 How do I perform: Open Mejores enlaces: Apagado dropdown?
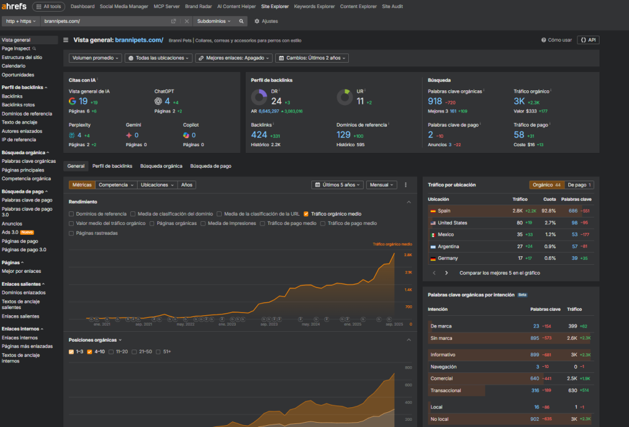coord(234,58)
